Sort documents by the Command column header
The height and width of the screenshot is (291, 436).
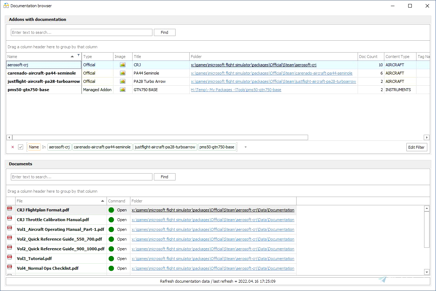click(118, 201)
